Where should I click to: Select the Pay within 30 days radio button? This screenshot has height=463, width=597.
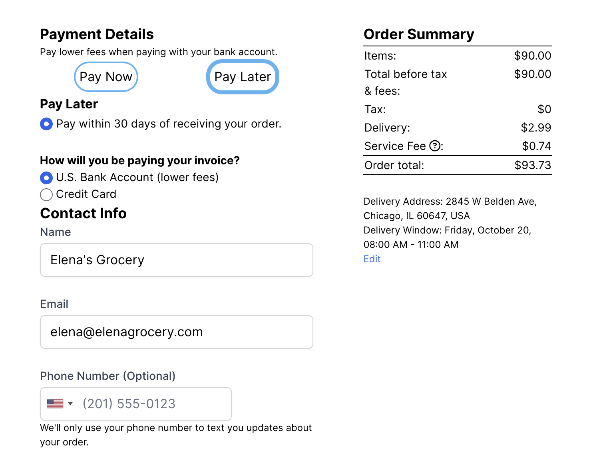click(46, 124)
